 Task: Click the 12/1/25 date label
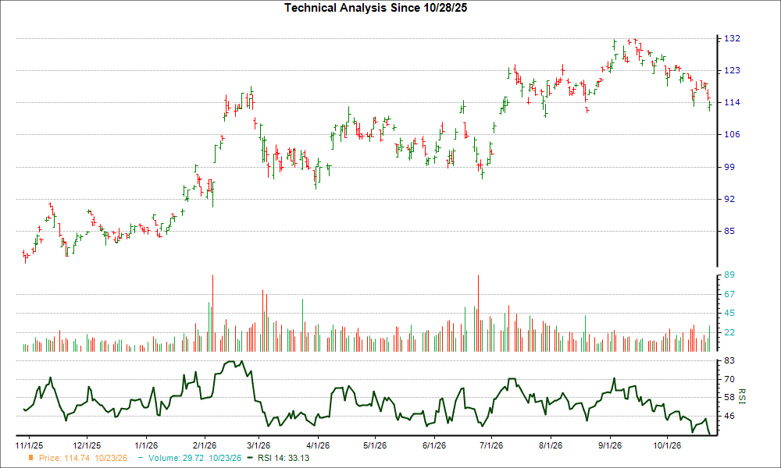87,445
